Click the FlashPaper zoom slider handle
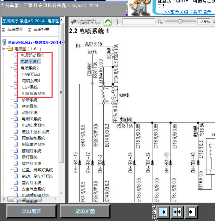Image resolution: width=215 pixels, height=222 pixels. [x=180, y=22]
